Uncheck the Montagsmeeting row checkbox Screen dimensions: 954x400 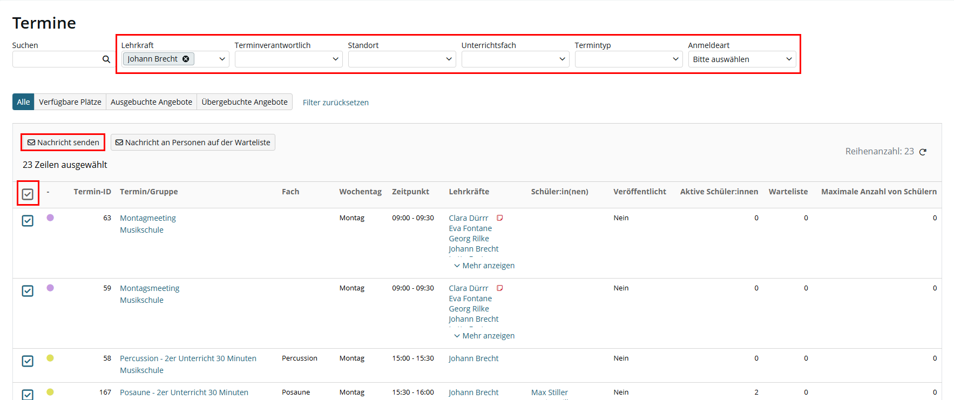tap(28, 291)
